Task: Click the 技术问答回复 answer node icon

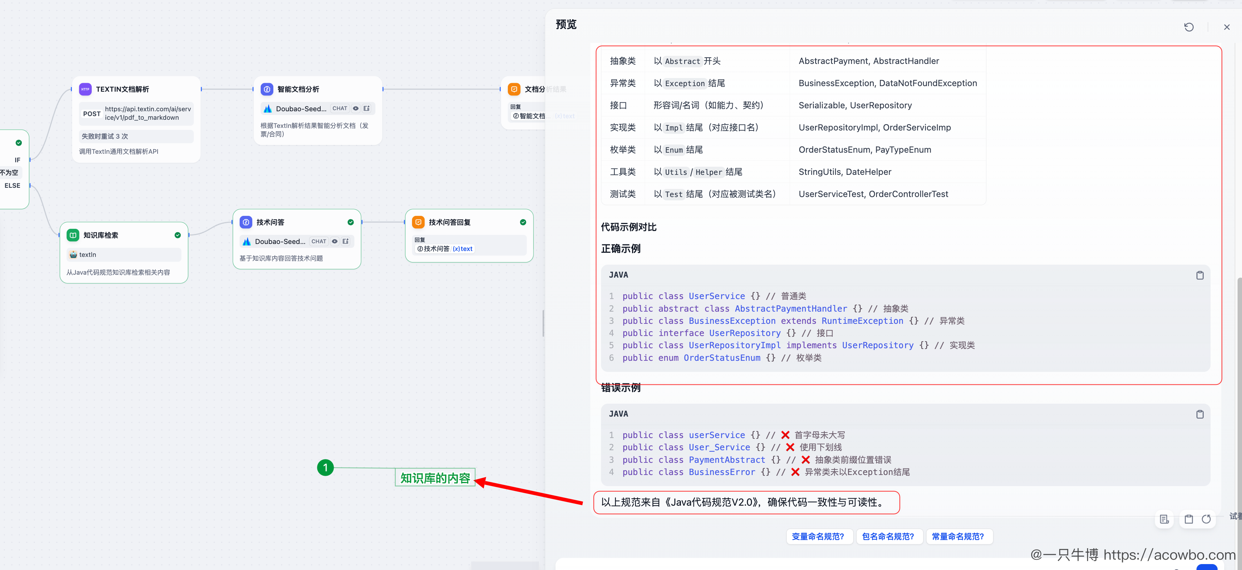Action: click(x=418, y=222)
